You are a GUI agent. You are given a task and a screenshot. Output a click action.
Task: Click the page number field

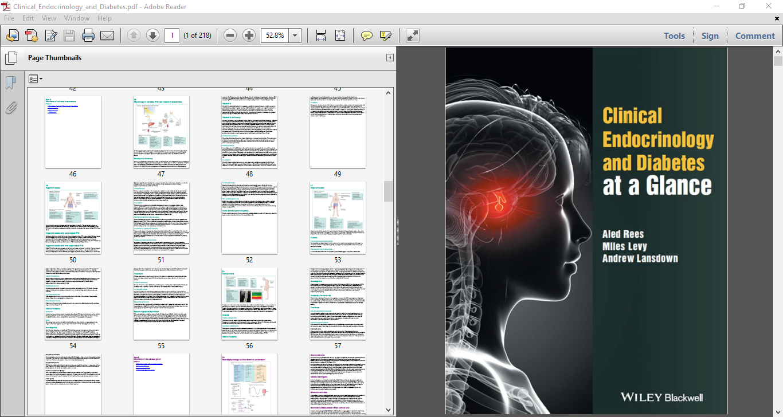click(x=171, y=36)
